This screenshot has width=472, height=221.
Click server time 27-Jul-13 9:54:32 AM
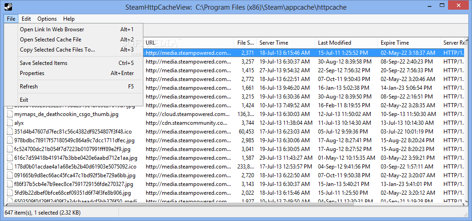point(284,70)
